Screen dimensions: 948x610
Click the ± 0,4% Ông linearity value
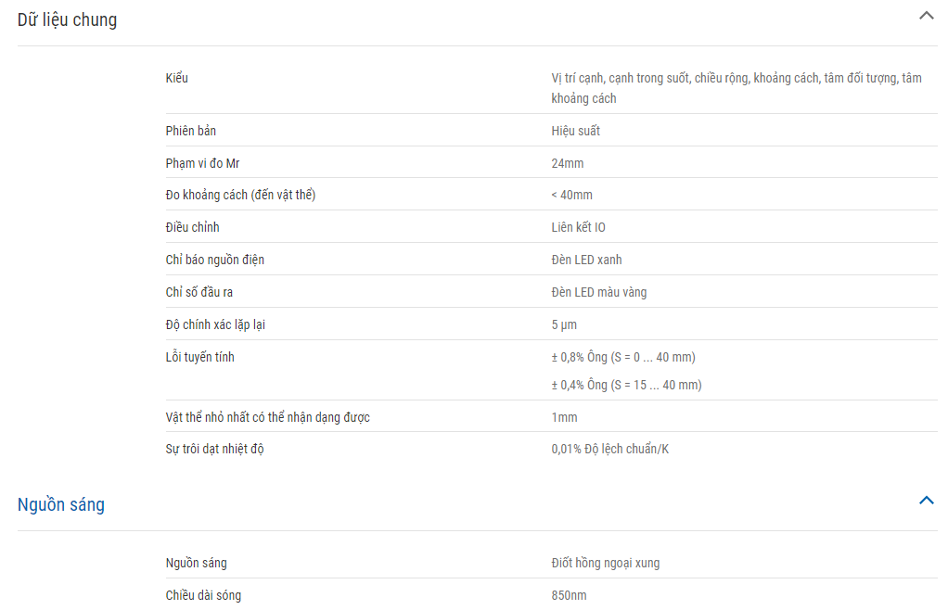626,385
